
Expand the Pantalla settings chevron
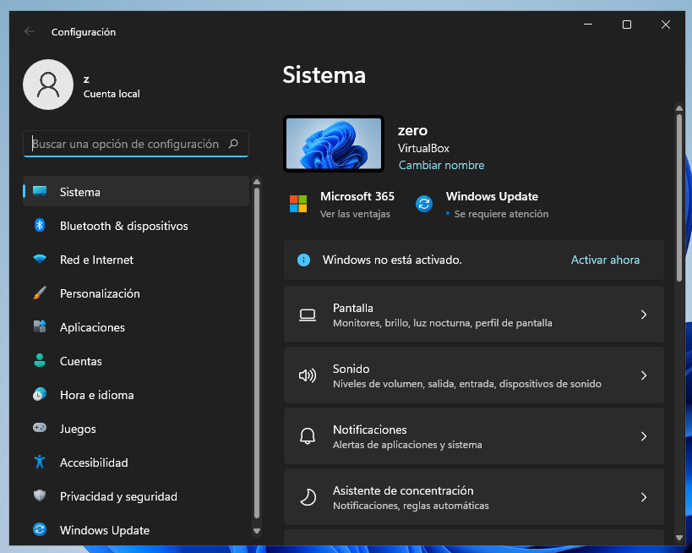(644, 315)
